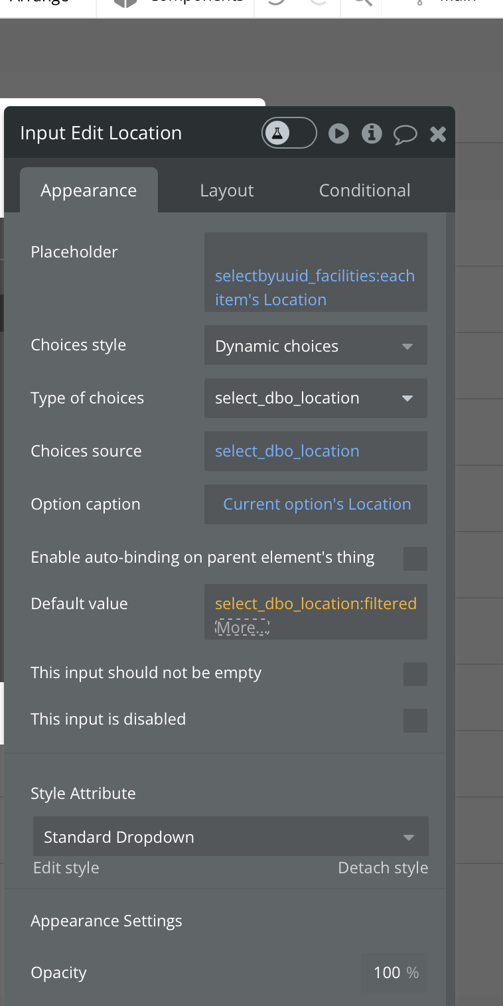Click the comment bubble icon
The height and width of the screenshot is (1006, 503).
405,135
